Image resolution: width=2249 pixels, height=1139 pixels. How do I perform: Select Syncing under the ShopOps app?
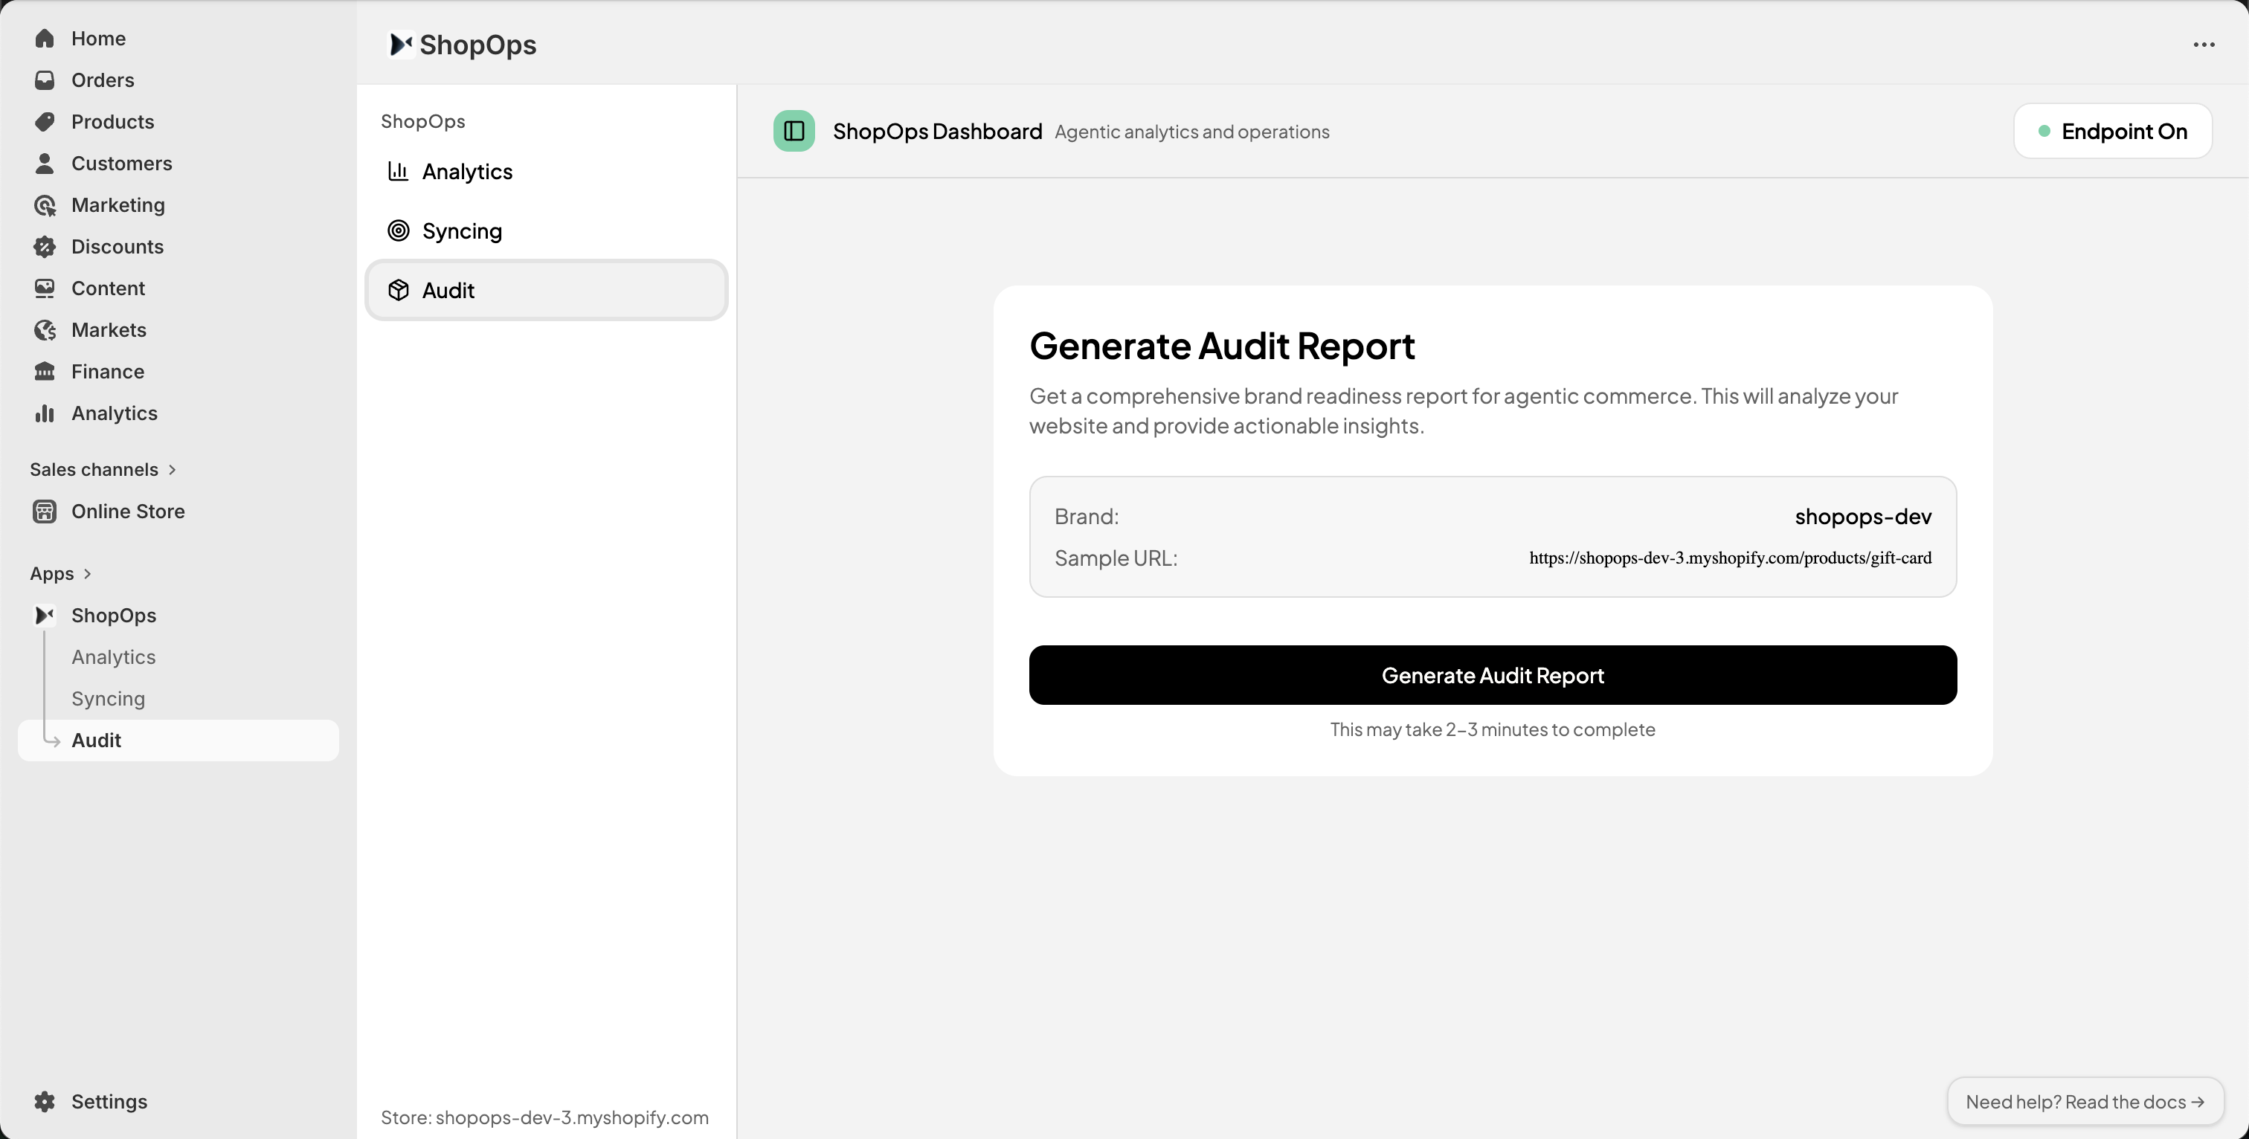click(107, 698)
